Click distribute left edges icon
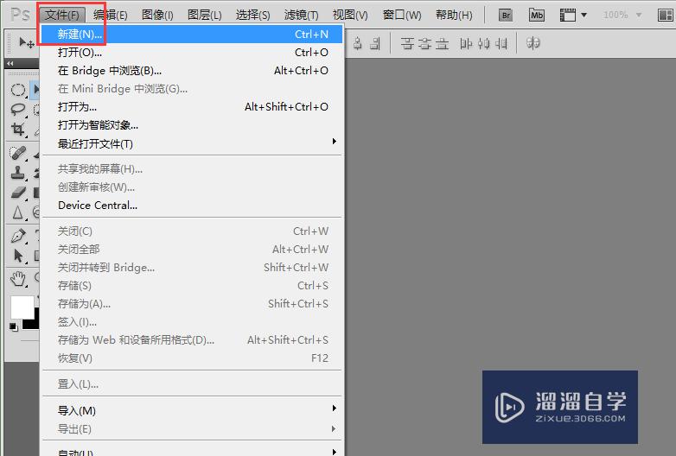The width and height of the screenshot is (676, 456). pos(466,43)
